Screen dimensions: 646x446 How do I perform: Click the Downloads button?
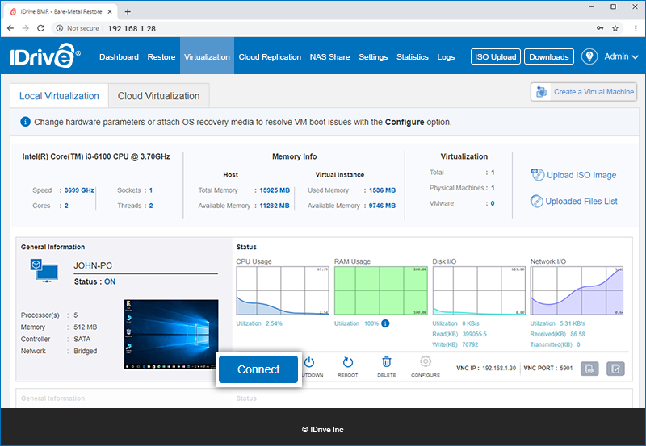click(x=549, y=56)
